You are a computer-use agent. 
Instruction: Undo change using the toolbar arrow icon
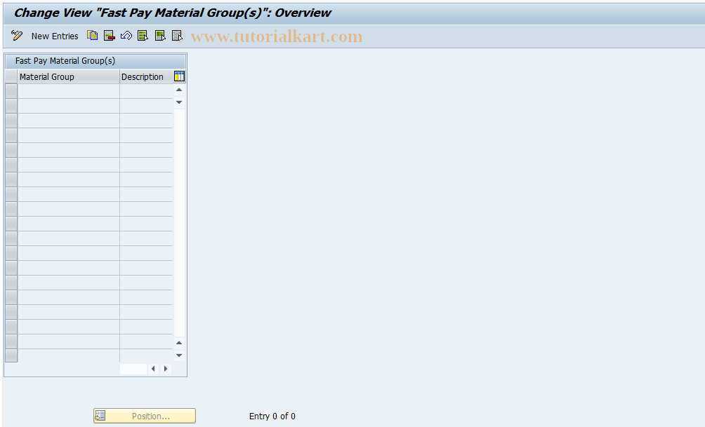tap(126, 35)
